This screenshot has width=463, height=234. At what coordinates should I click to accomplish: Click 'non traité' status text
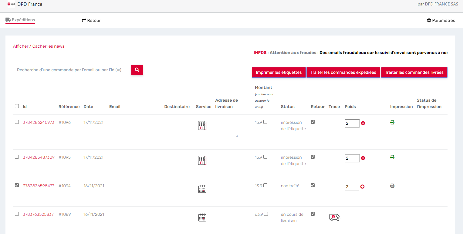[290, 186]
